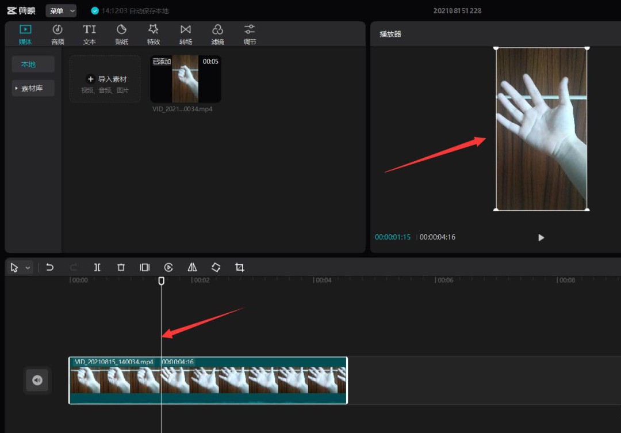This screenshot has height=433, width=621.
Task: Switch to the 音频 audio tab
Action: (57, 35)
